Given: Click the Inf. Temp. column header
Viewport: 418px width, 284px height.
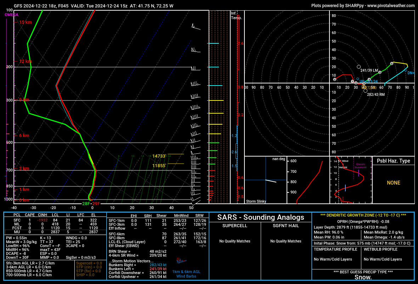Looking at the screenshot, I should coord(236,16).
